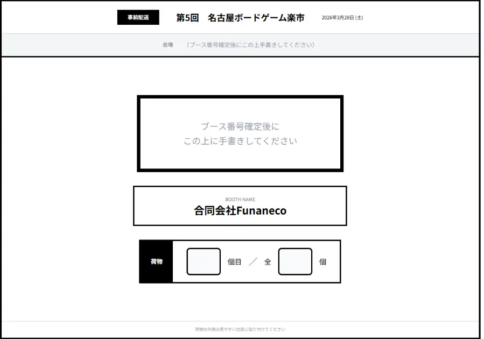The image size is (484, 339).
Task: Select the booth name 合同会社Funaneco
Action: coord(240,211)
